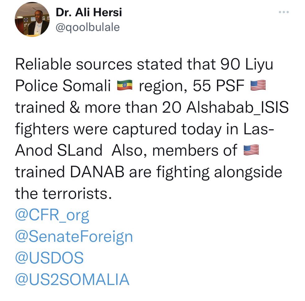Click the word 'Liyu' in first line
Screen dimensions: 305x301
(x=259, y=65)
